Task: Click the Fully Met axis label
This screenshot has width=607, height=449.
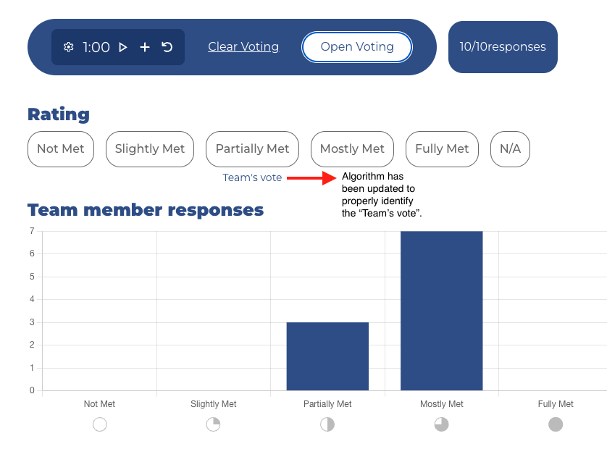Action: click(556, 403)
